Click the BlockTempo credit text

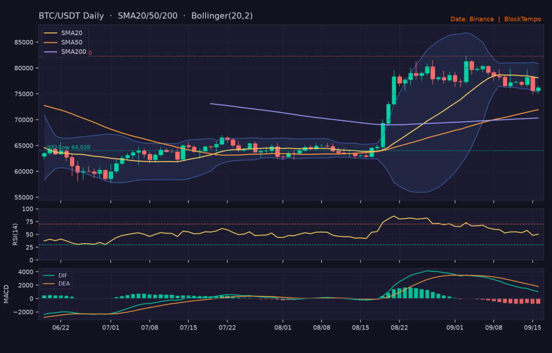coord(522,19)
